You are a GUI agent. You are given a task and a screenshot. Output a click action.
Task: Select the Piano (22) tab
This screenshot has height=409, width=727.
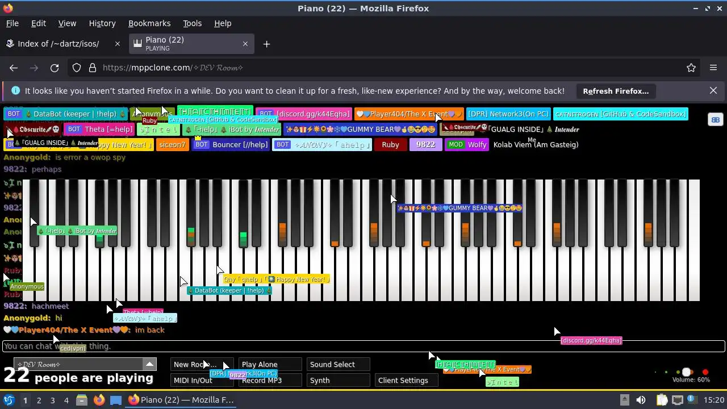tap(192, 44)
